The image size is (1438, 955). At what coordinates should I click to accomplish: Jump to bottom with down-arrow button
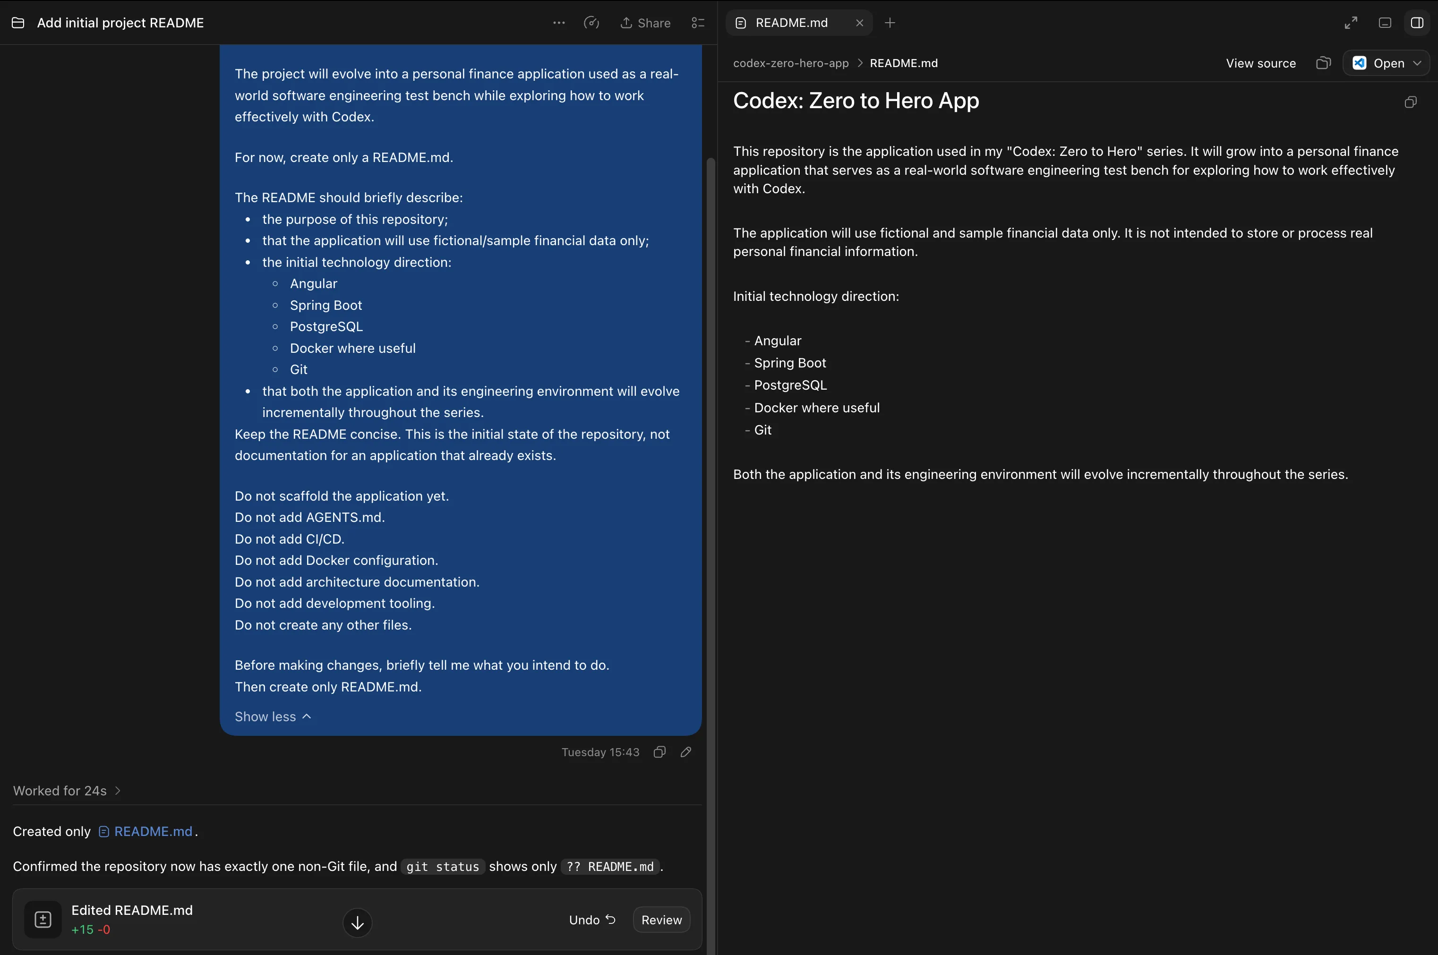(358, 923)
